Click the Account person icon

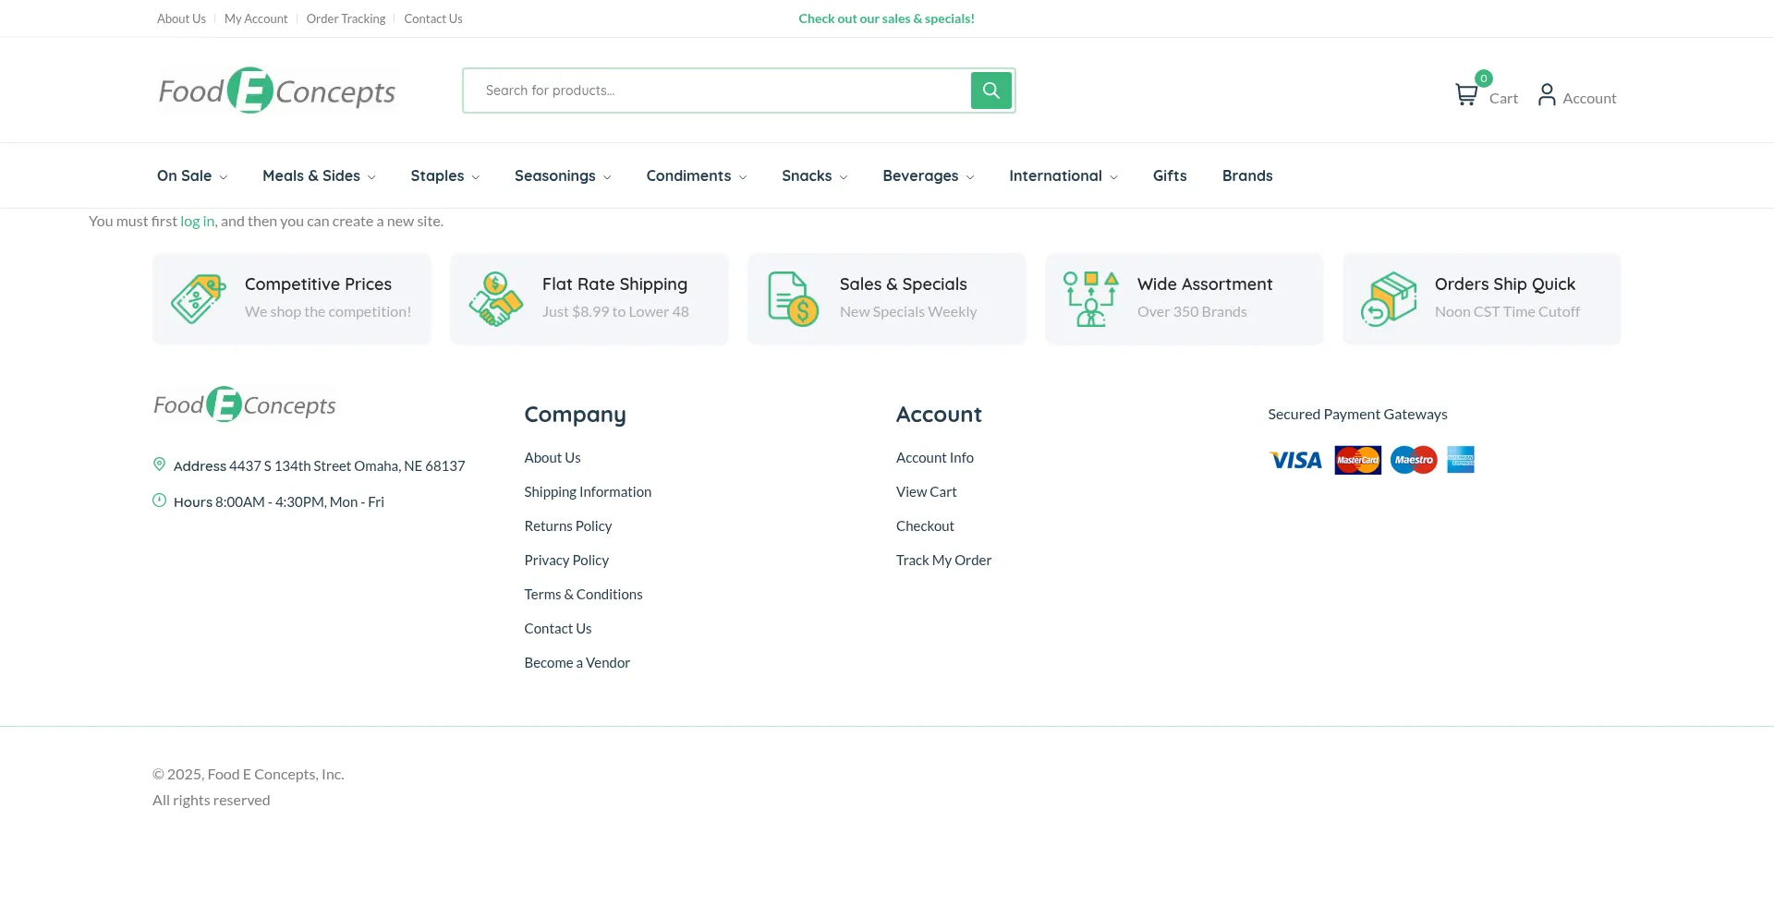[1547, 95]
